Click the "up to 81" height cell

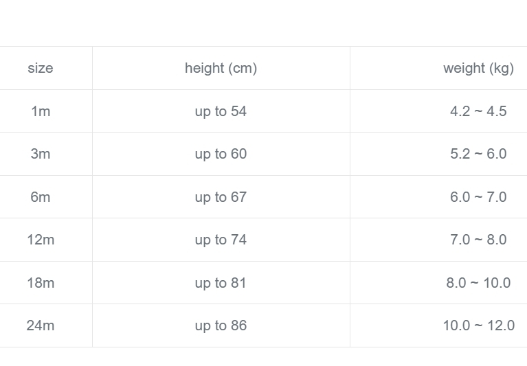pyautogui.click(x=221, y=283)
